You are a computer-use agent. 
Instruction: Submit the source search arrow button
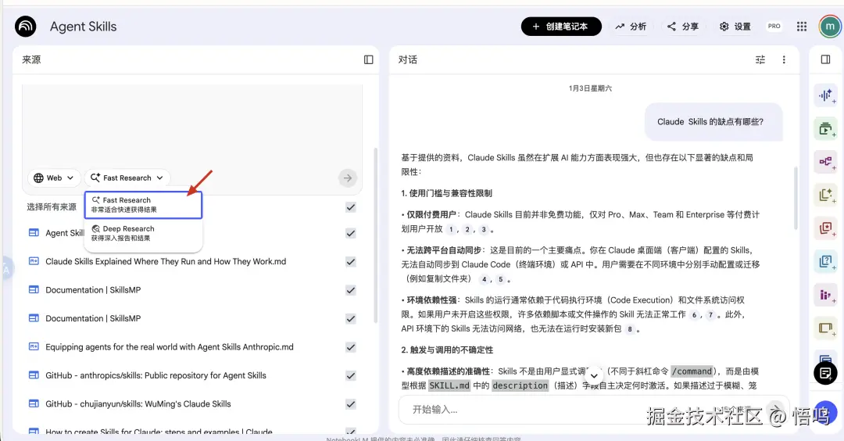click(348, 177)
